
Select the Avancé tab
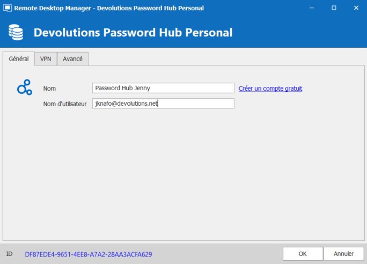pyautogui.click(x=72, y=58)
